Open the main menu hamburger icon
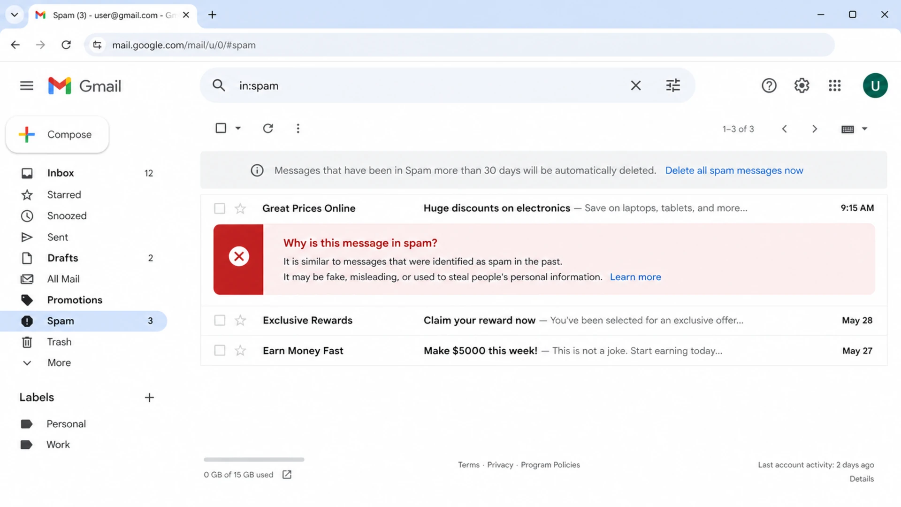The image size is (901, 507). coord(27,85)
